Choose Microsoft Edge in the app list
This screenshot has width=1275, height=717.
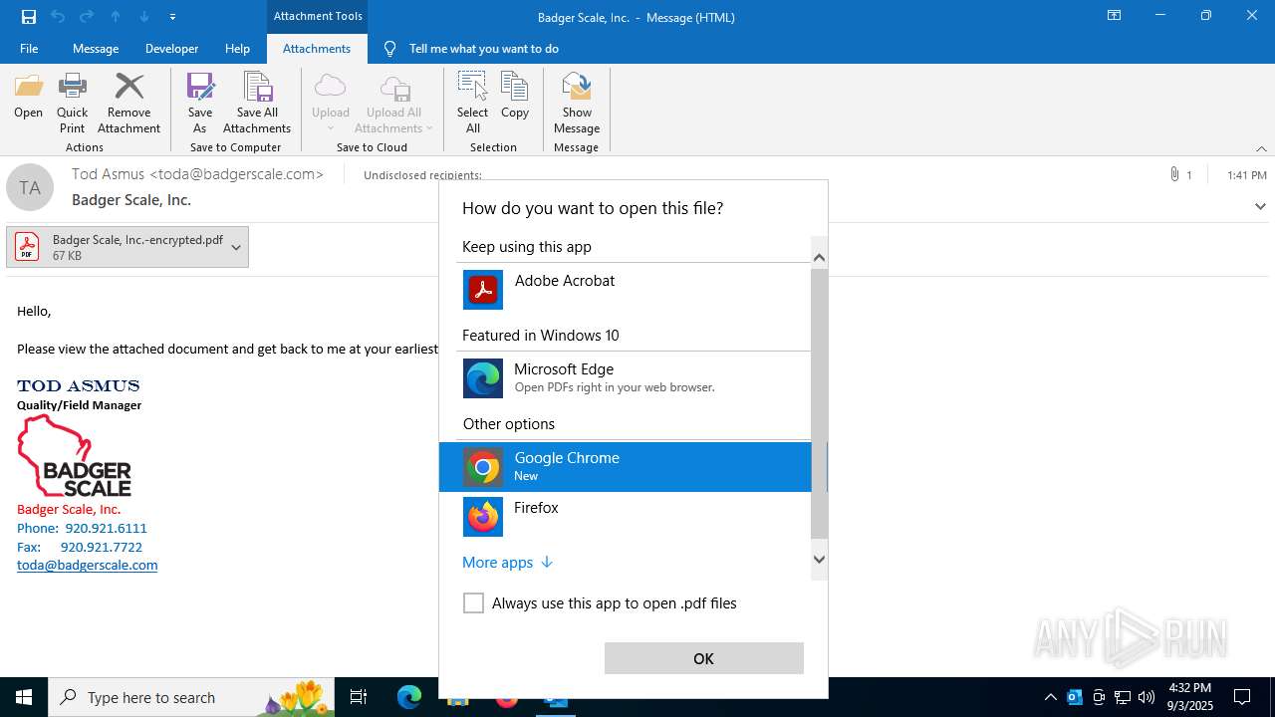(626, 378)
